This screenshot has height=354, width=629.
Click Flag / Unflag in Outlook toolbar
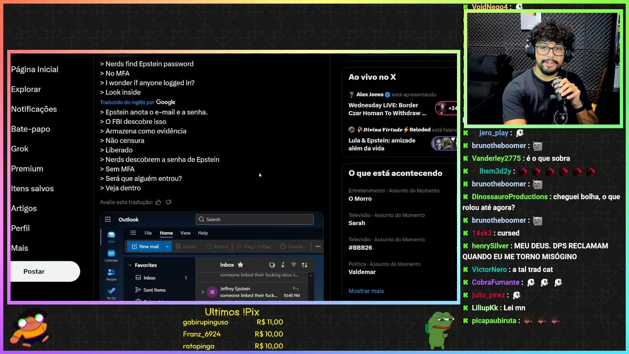[x=254, y=246]
